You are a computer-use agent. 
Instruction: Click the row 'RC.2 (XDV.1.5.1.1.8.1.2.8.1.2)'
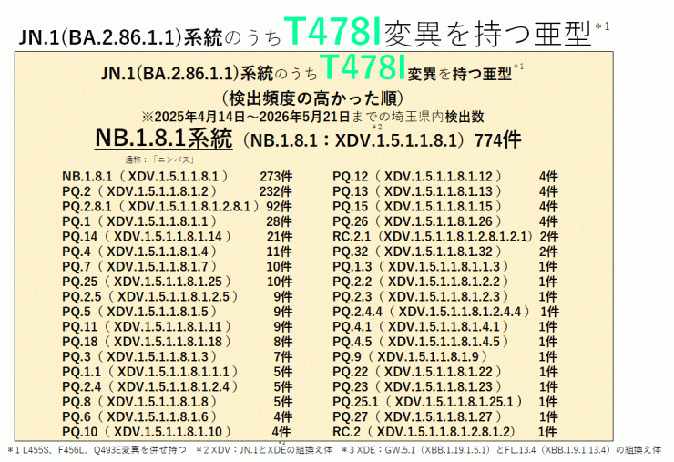click(444, 431)
